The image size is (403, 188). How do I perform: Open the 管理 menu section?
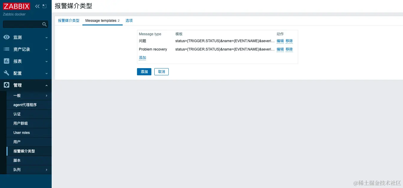click(26, 85)
